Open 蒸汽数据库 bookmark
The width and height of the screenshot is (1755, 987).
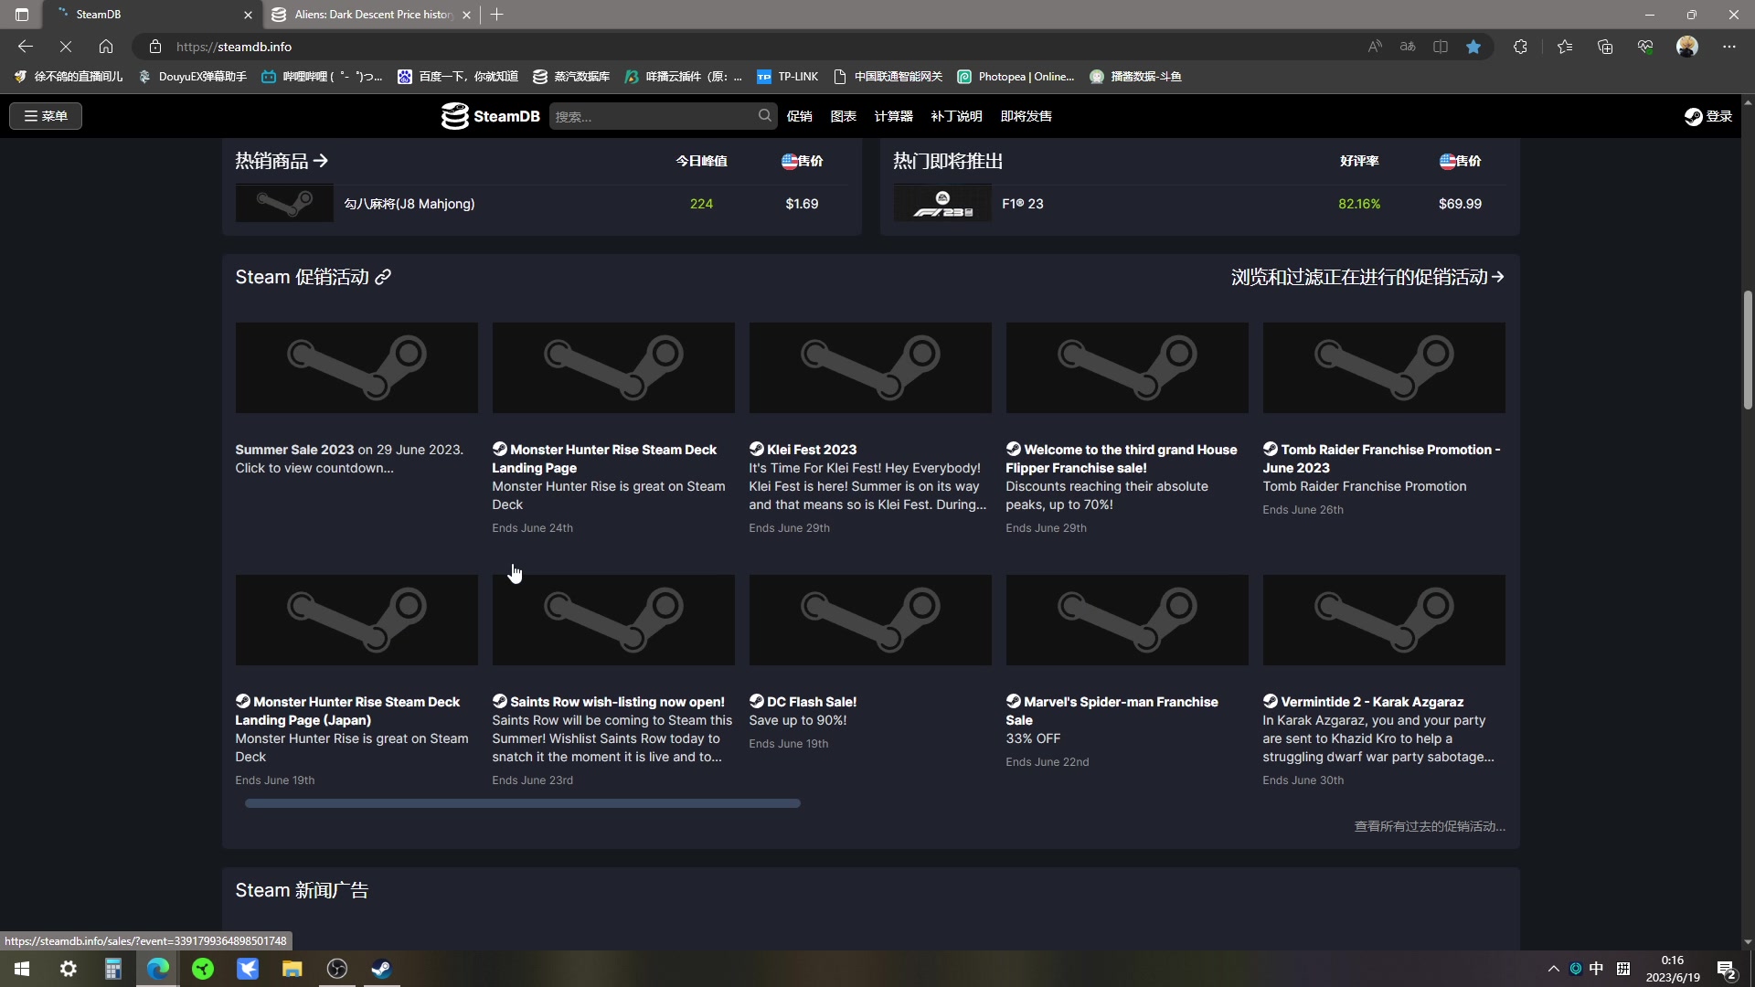coord(571,77)
